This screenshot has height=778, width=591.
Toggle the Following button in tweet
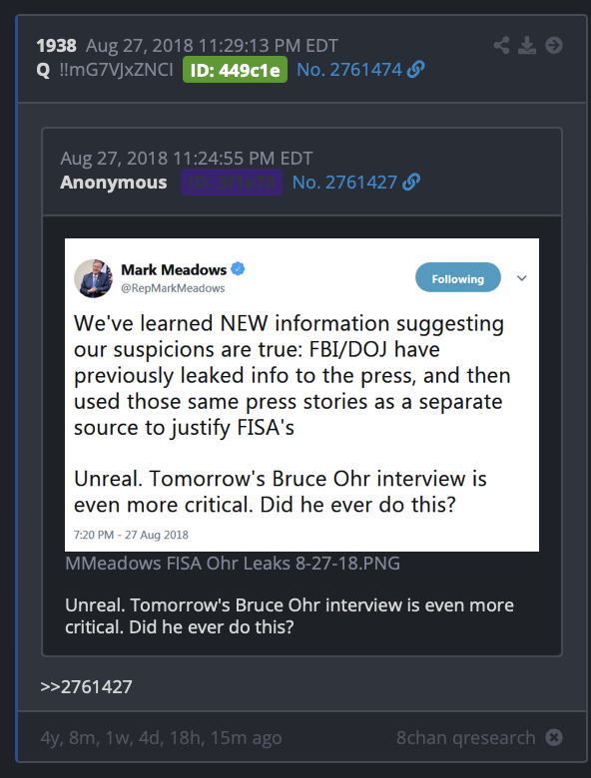pyautogui.click(x=458, y=277)
